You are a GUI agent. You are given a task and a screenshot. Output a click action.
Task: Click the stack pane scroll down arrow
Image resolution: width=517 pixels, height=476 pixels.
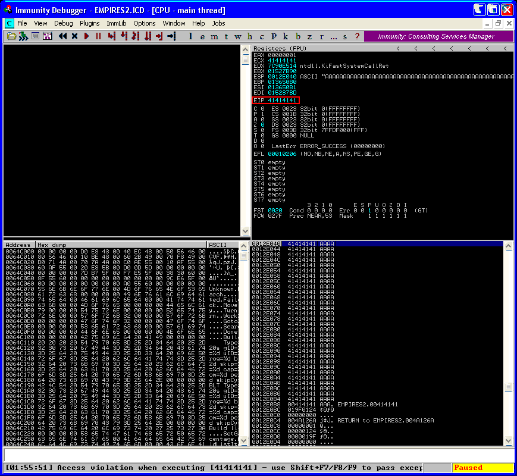tap(509, 440)
